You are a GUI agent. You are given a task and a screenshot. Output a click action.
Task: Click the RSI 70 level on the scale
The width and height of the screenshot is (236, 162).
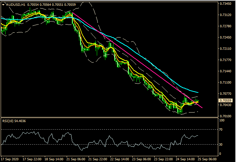[222, 130]
